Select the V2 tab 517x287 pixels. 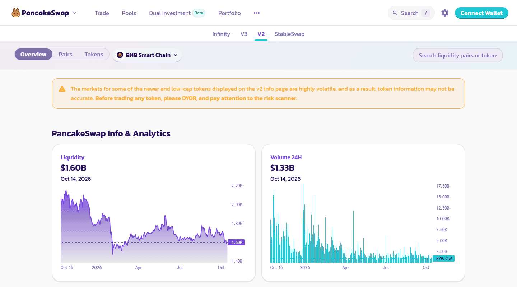click(261, 34)
